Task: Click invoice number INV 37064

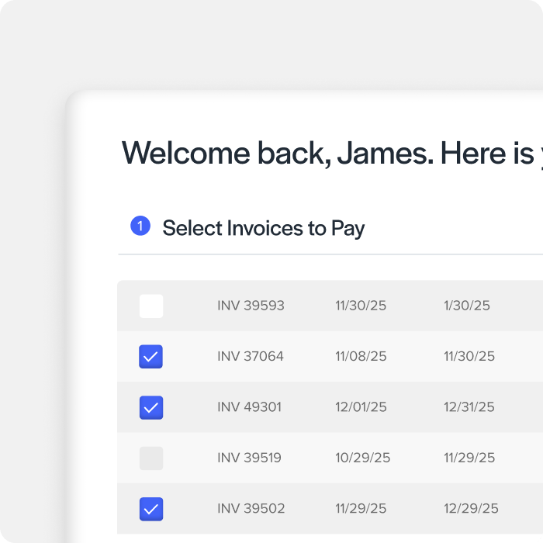Action: pyautogui.click(x=251, y=356)
